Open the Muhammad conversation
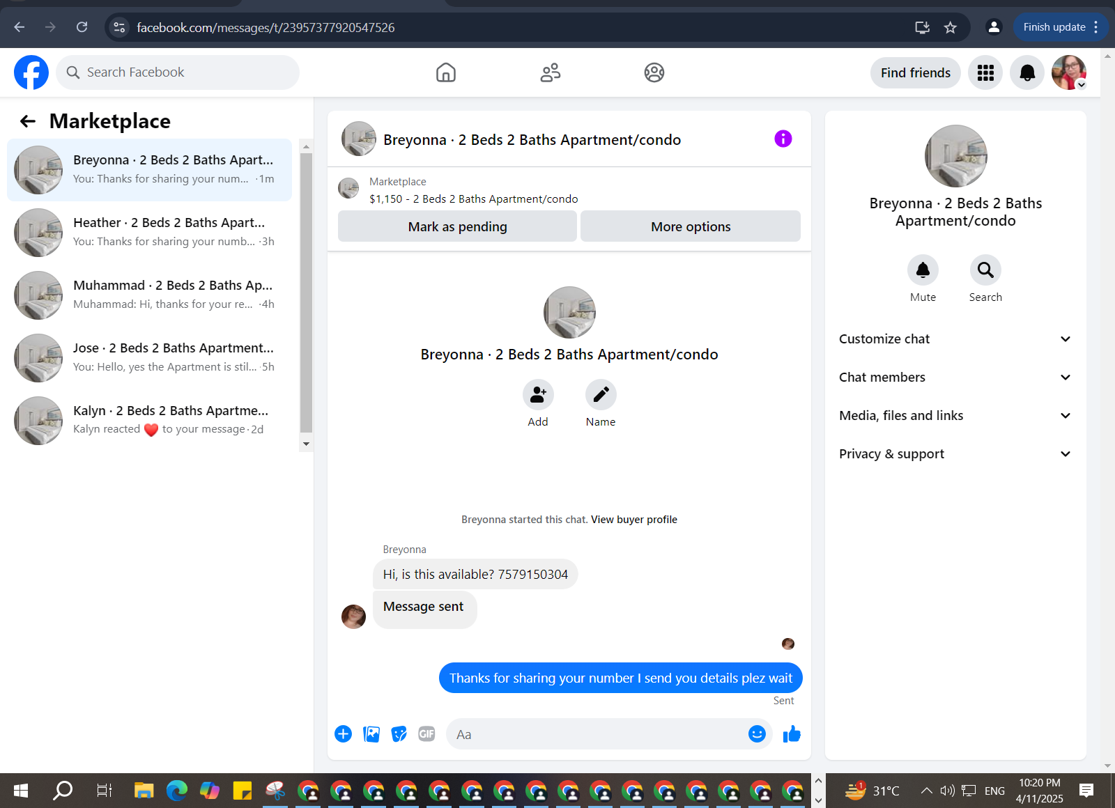Screen dimensions: 1115x808 tap(150, 295)
